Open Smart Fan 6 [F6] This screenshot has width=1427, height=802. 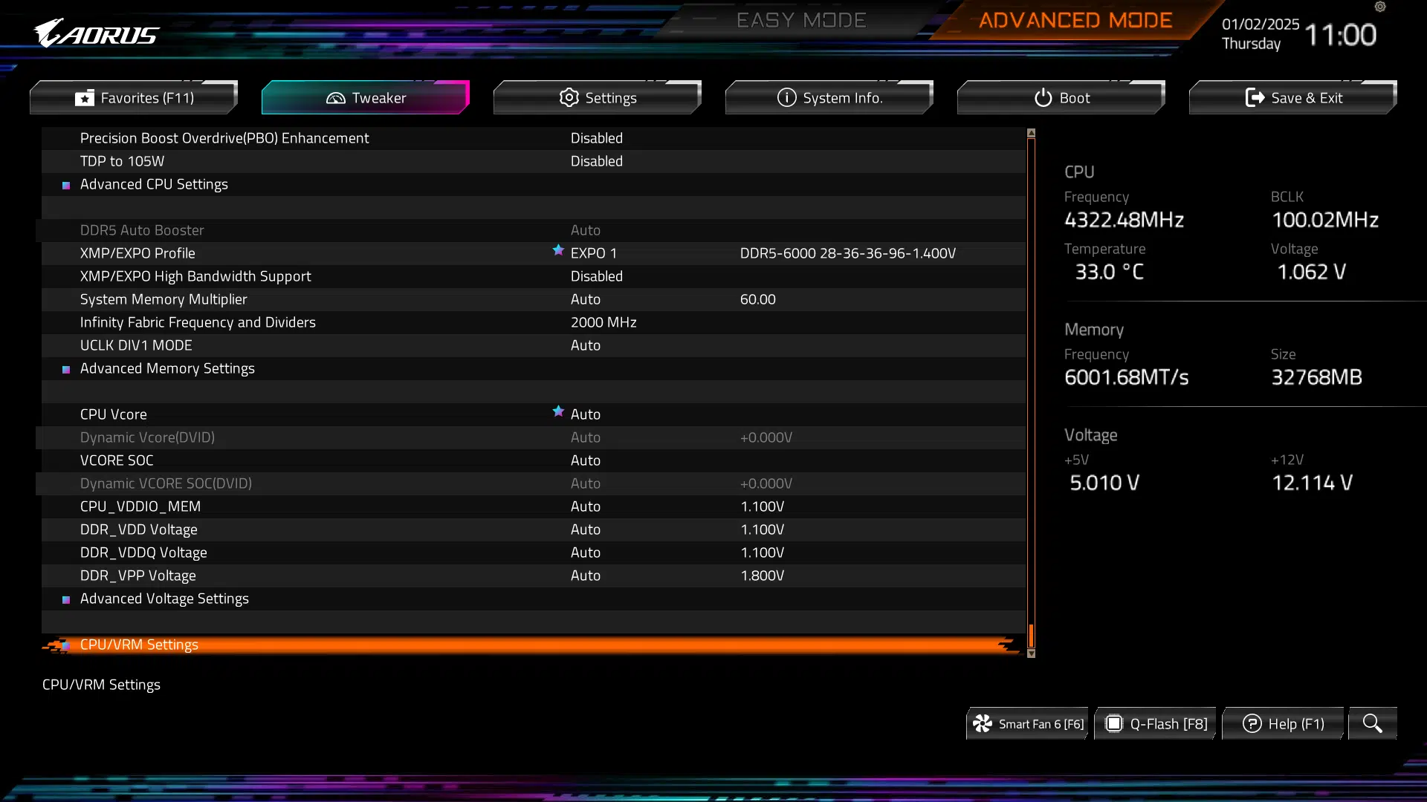[x=1027, y=723]
